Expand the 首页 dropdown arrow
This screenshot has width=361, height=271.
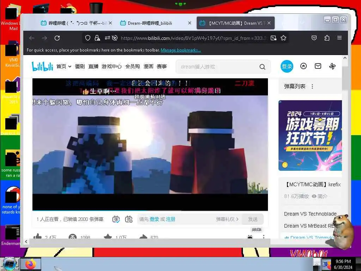(x=69, y=67)
